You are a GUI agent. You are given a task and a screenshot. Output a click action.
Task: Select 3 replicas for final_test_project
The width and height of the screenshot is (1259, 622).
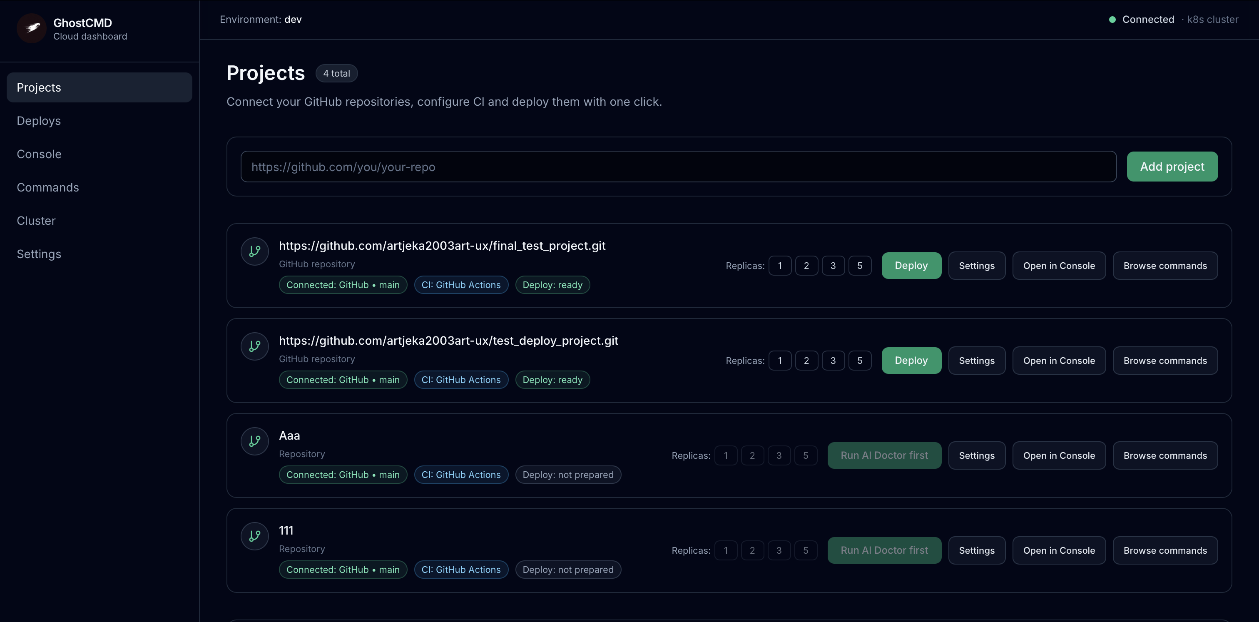834,265
